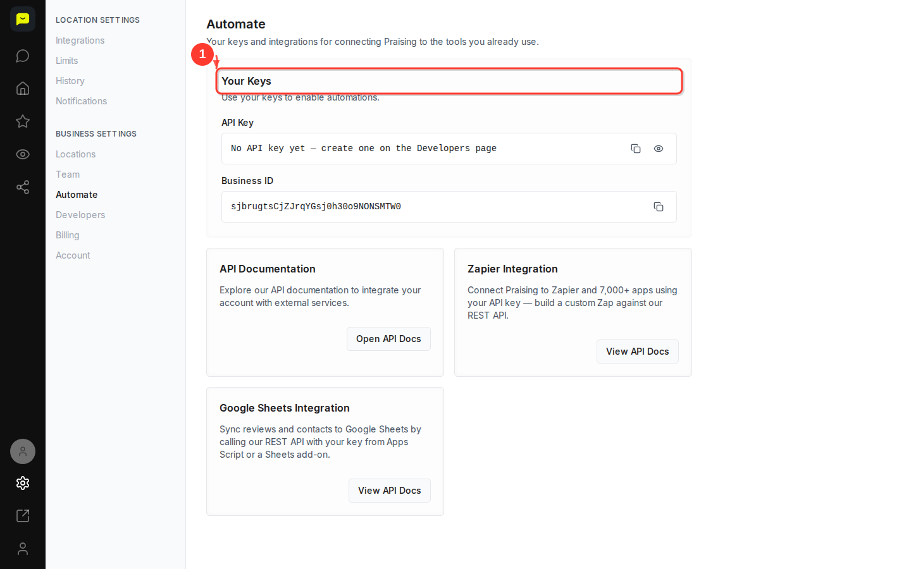Click the Business ID field value
The image size is (911, 569).
pyautogui.click(x=316, y=207)
